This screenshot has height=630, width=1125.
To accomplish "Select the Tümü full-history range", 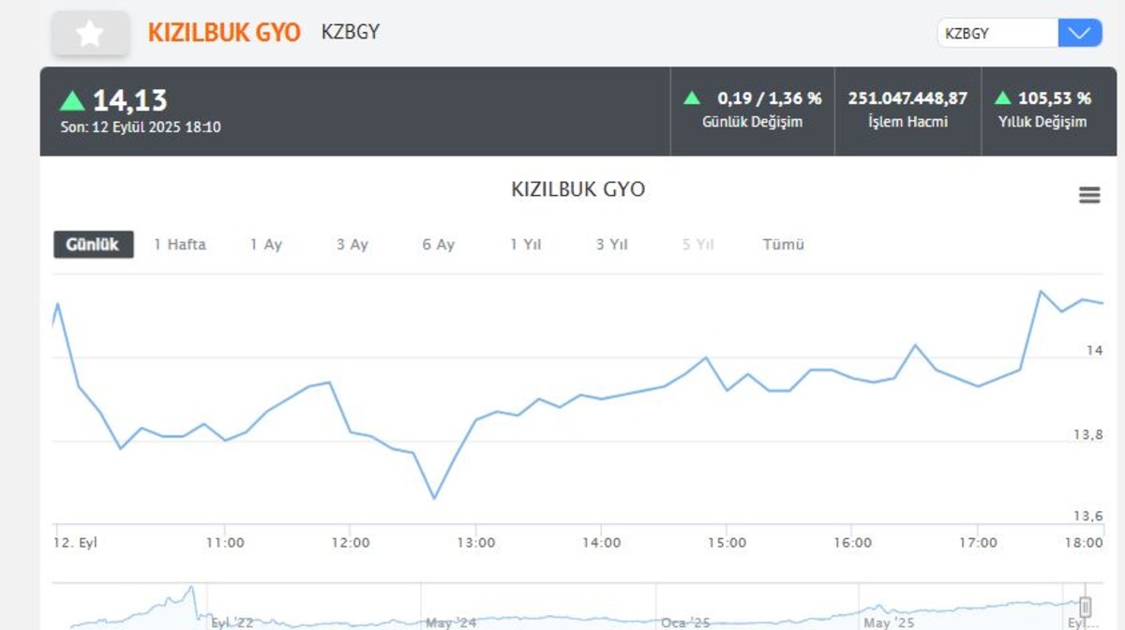I will (784, 245).
